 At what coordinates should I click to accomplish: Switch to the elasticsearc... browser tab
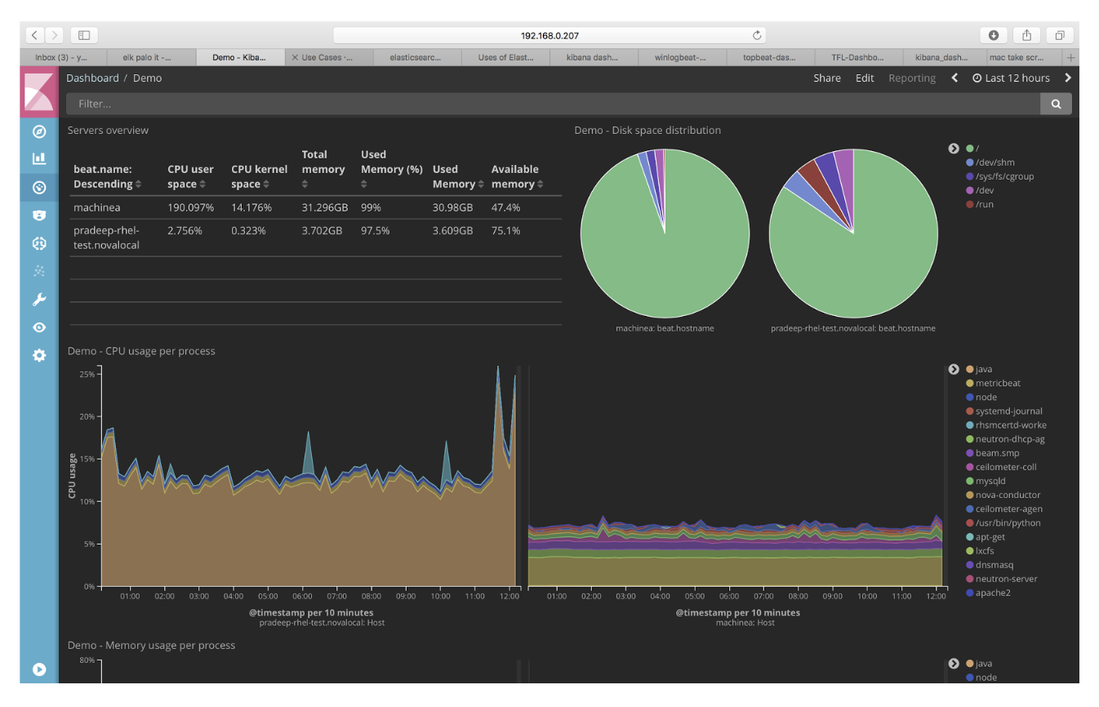pyautogui.click(x=416, y=58)
